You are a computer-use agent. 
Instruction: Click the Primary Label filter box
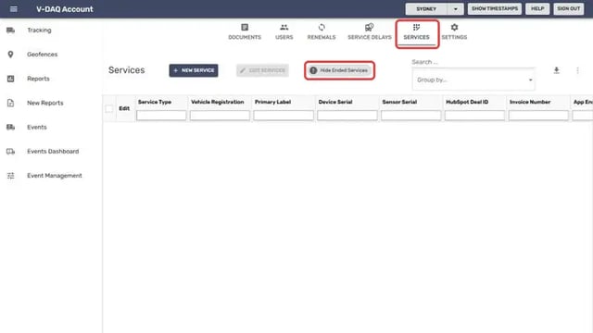click(284, 115)
